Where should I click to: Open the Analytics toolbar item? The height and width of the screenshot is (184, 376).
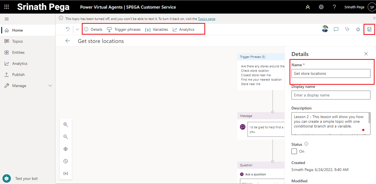pyautogui.click(x=183, y=29)
